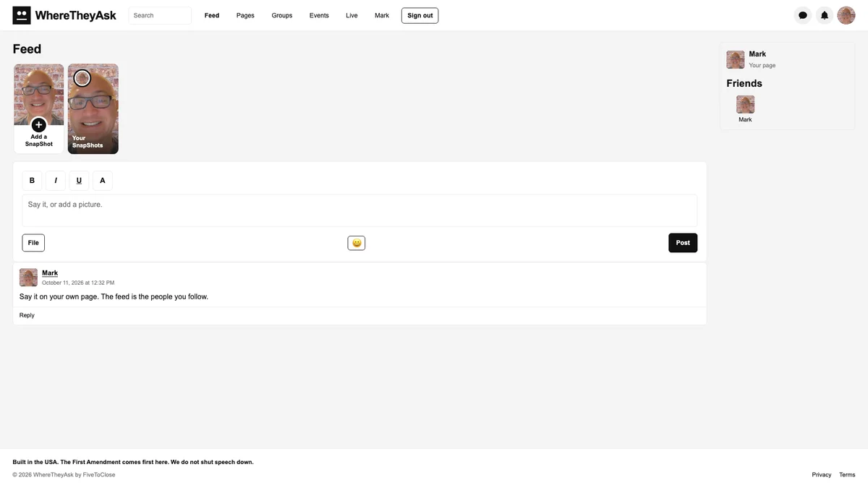Open the emoji picker smiley button
Image resolution: width=868 pixels, height=488 pixels.
pyautogui.click(x=357, y=243)
